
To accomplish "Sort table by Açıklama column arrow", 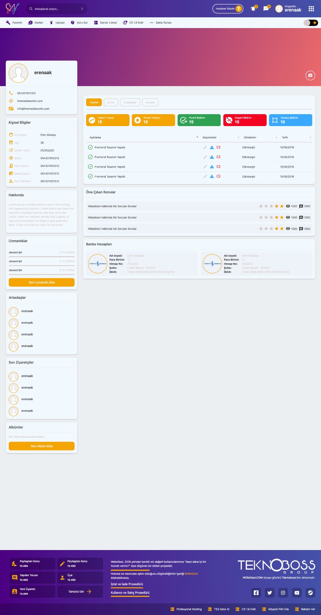I will [197, 137].
